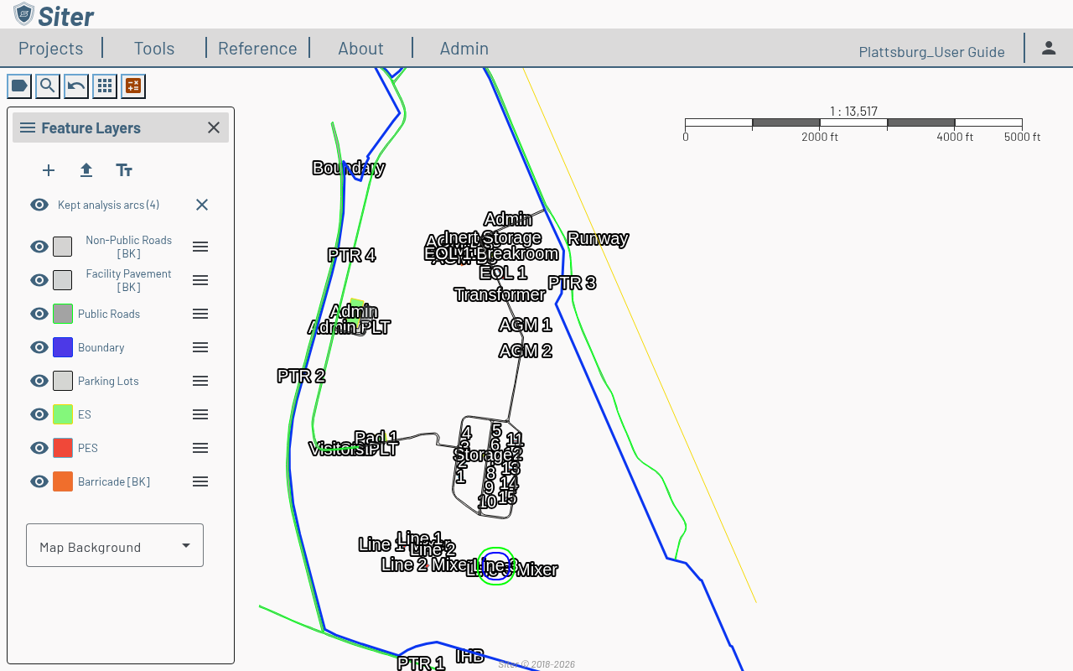Click the upload layer icon
Image resolution: width=1073 pixels, height=671 pixels.
point(86,170)
